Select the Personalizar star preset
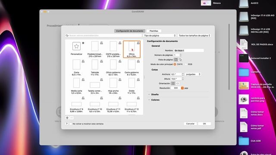Screen dimensions: 276x155 tap(76, 46)
